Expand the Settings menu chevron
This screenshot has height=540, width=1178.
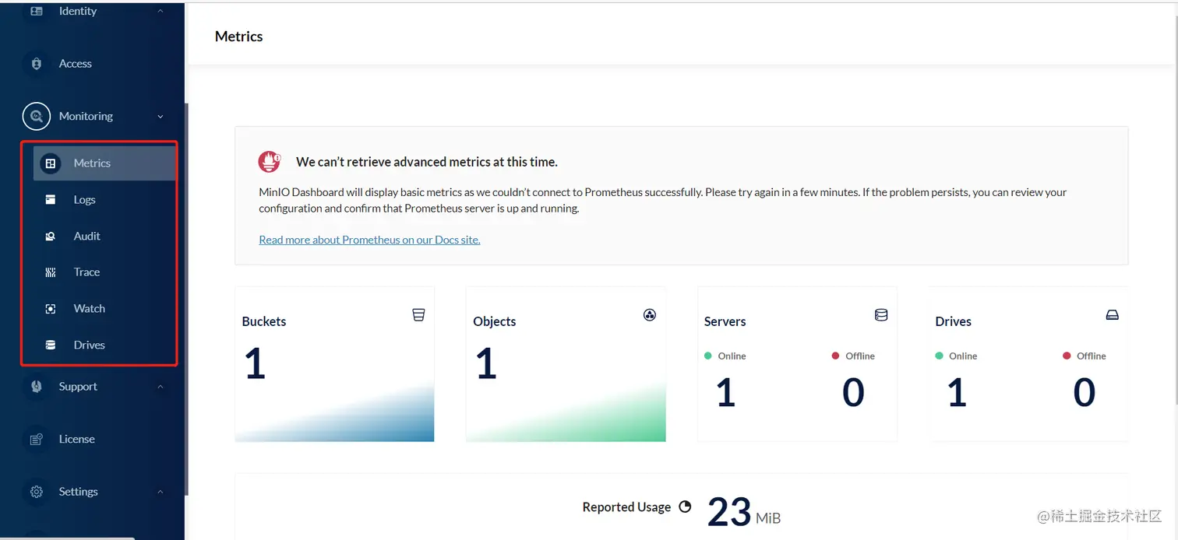click(160, 492)
